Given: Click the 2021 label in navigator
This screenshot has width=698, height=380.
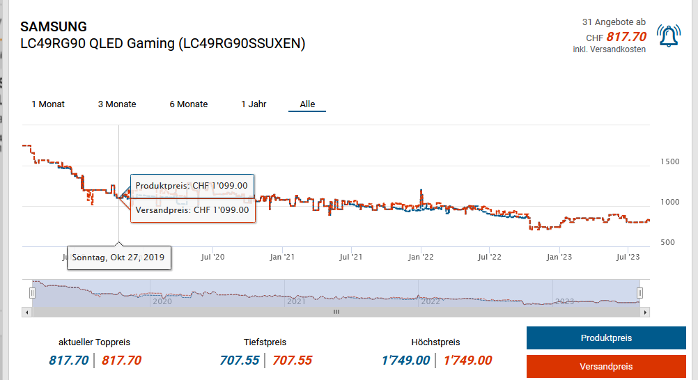Looking at the screenshot, I should [x=296, y=301].
